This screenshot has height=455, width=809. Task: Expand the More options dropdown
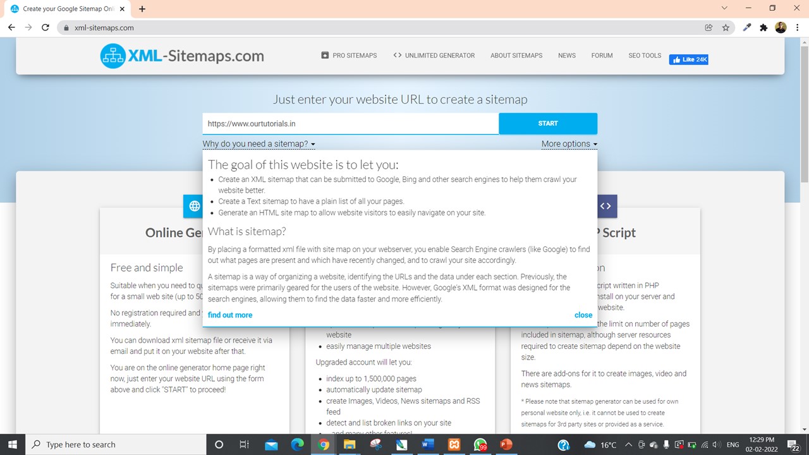pyautogui.click(x=569, y=143)
